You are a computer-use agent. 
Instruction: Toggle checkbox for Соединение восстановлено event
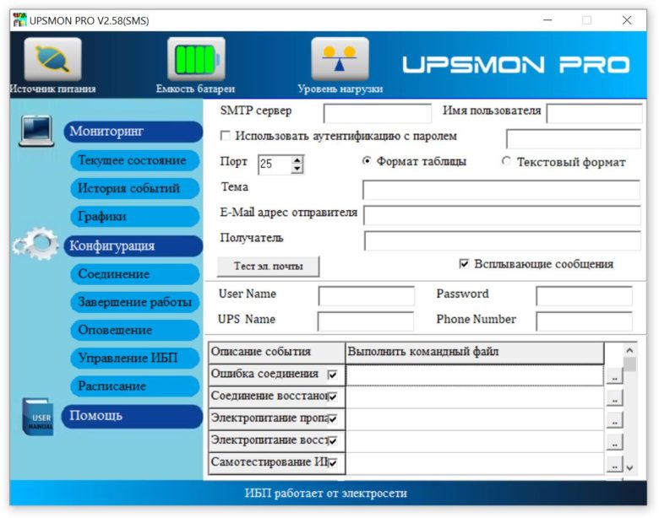pos(332,397)
